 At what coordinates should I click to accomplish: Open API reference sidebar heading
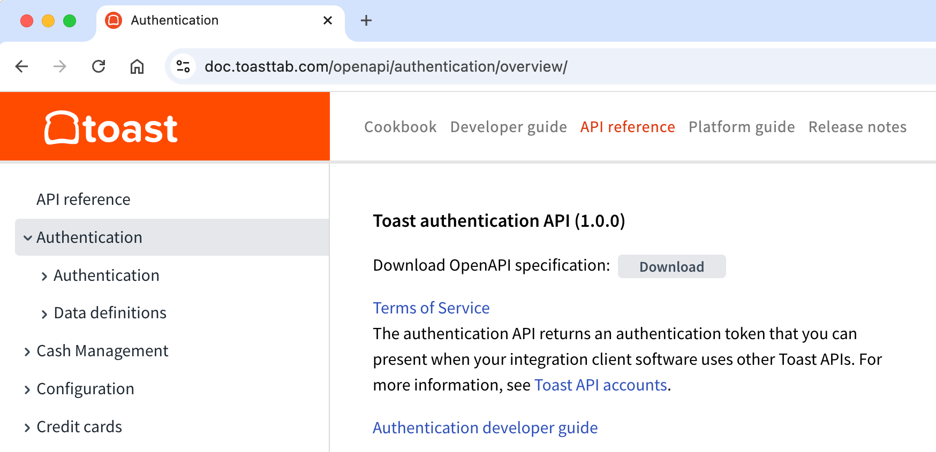84,199
